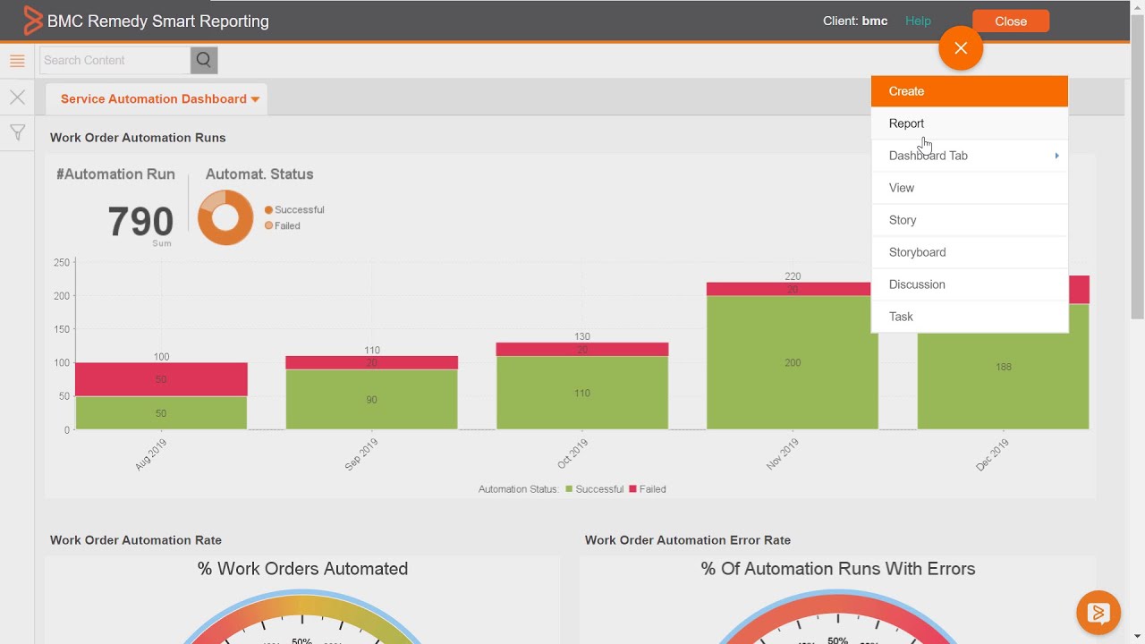Click the Create menu header
This screenshot has height=644, width=1145.
tap(970, 91)
